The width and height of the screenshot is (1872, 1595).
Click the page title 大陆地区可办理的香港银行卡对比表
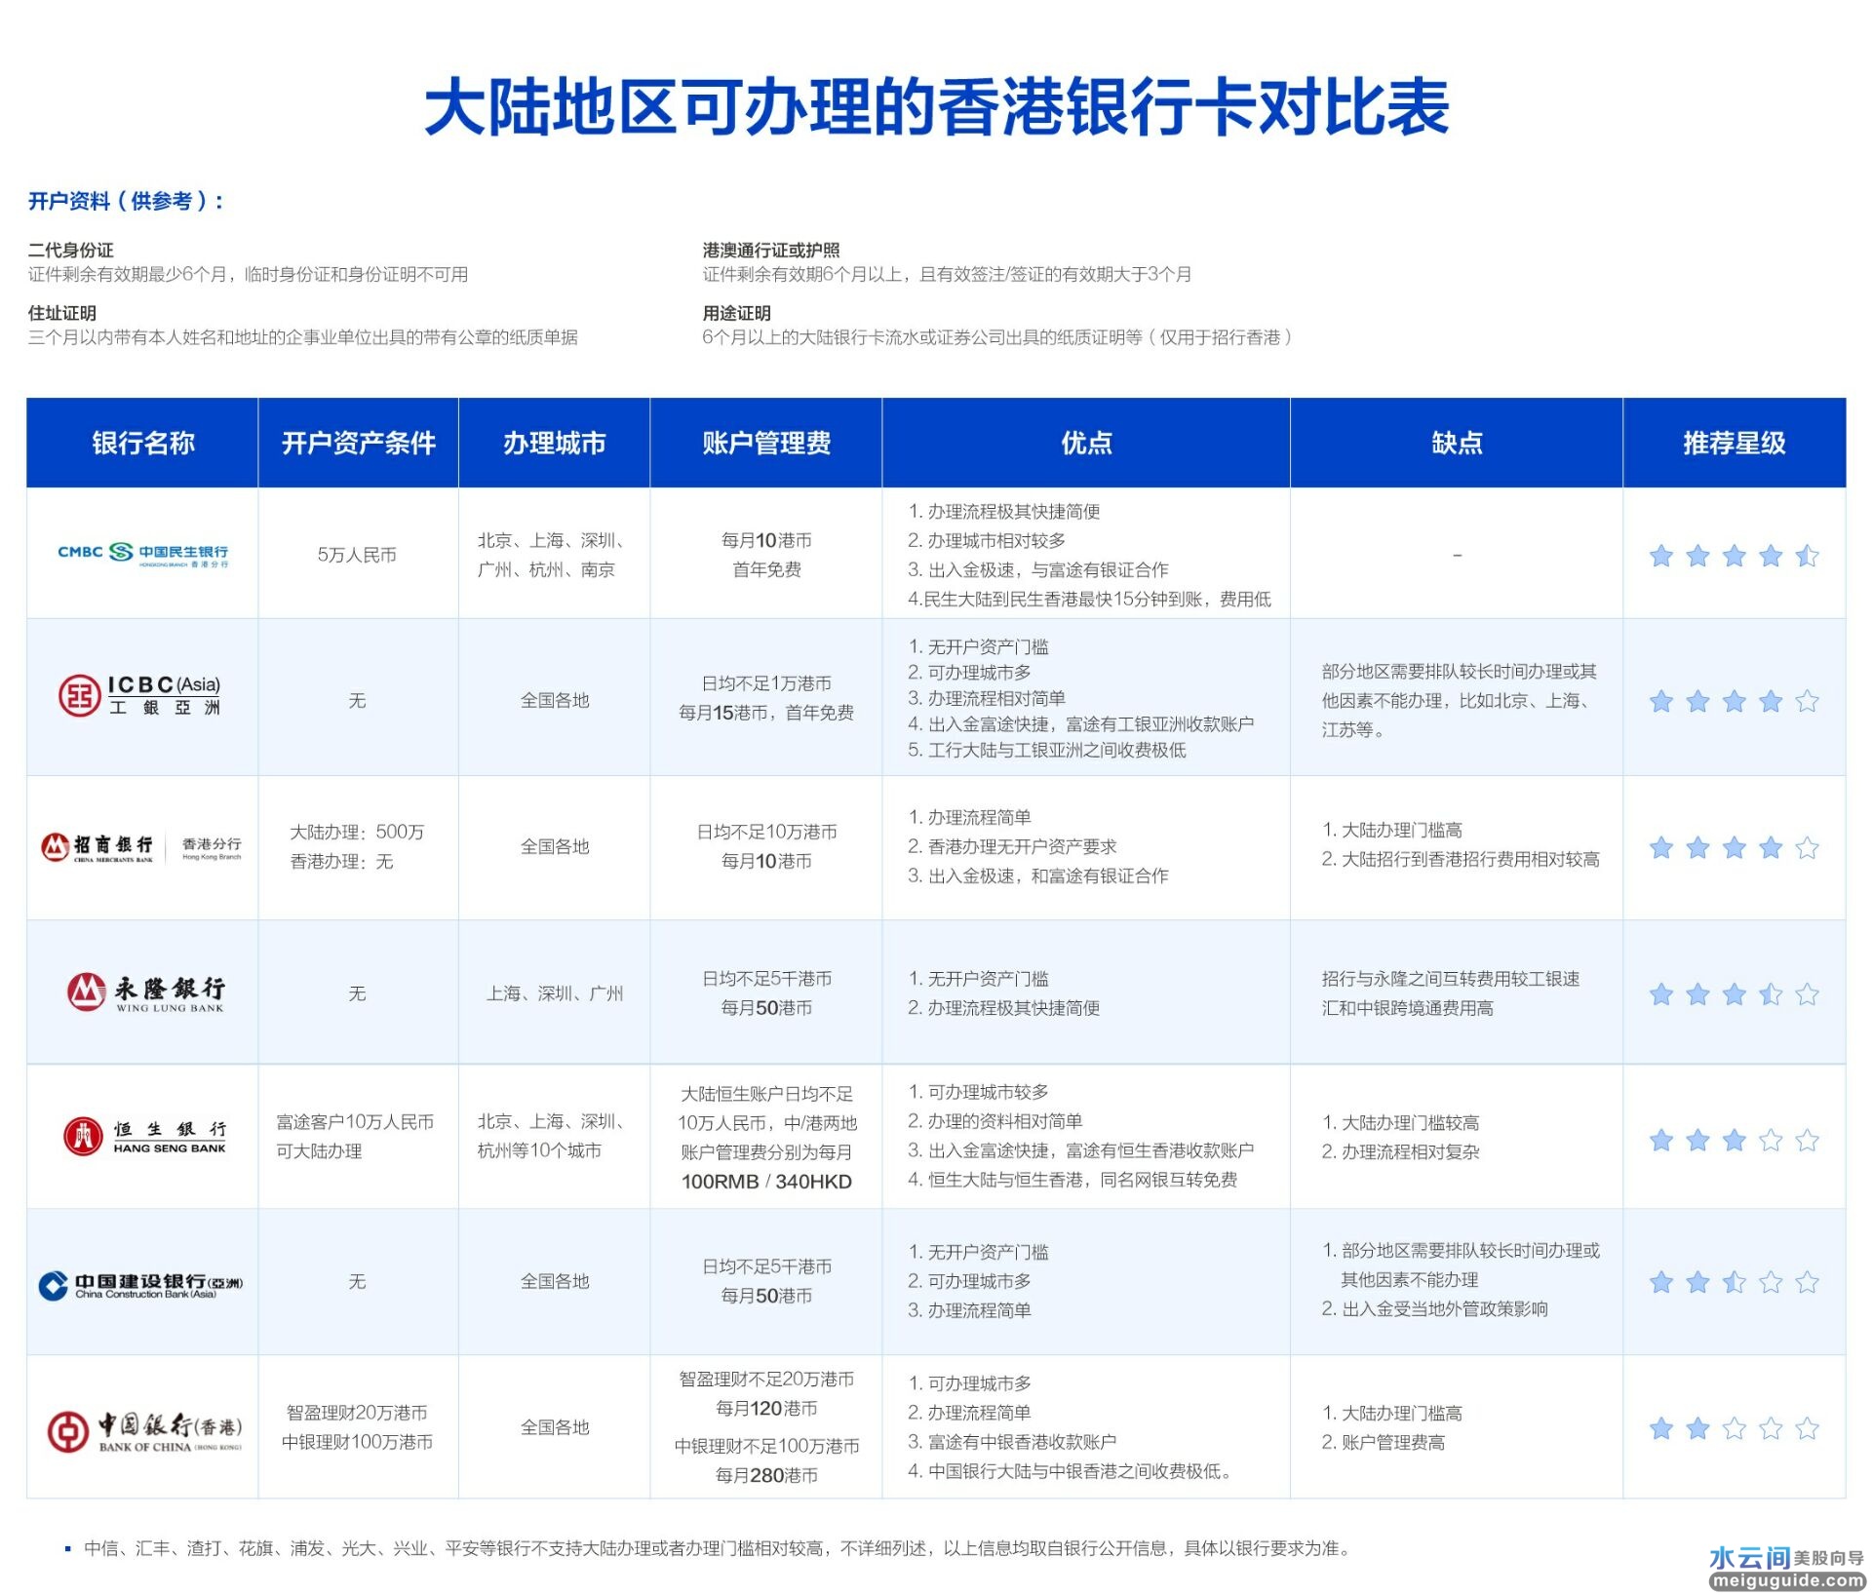point(936,106)
